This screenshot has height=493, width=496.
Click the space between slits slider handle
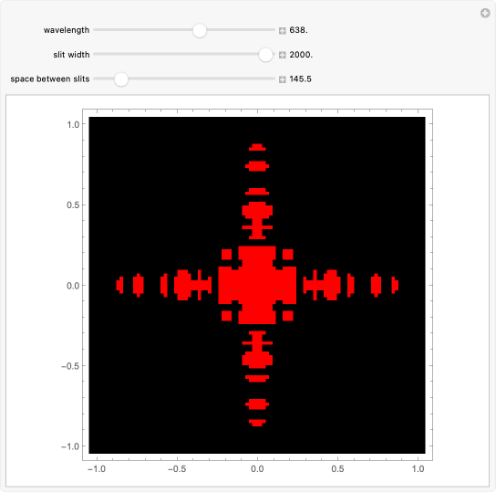pyautogui.click(x=121, y=79)
